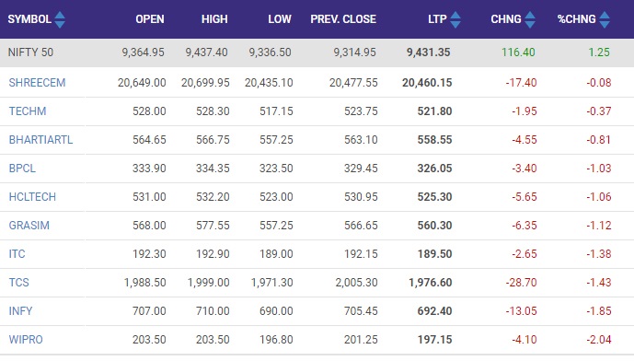
Task: Sort by the %CHNG column arrows
Action: pos(605,19)
